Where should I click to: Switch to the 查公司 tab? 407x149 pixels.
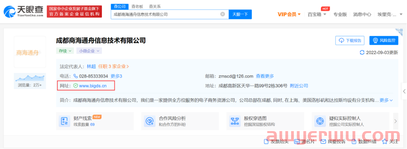[120, 6]
